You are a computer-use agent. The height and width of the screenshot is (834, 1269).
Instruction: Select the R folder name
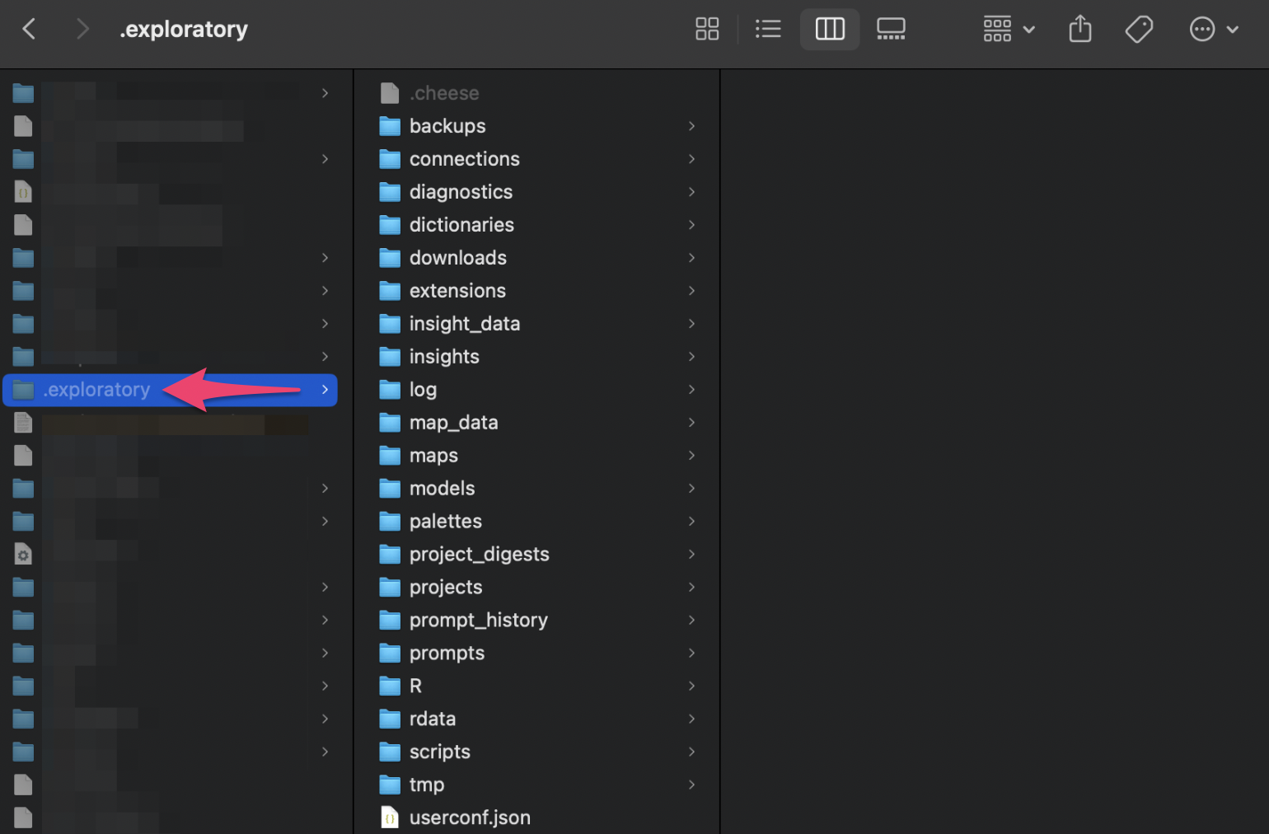pos(415,686)
